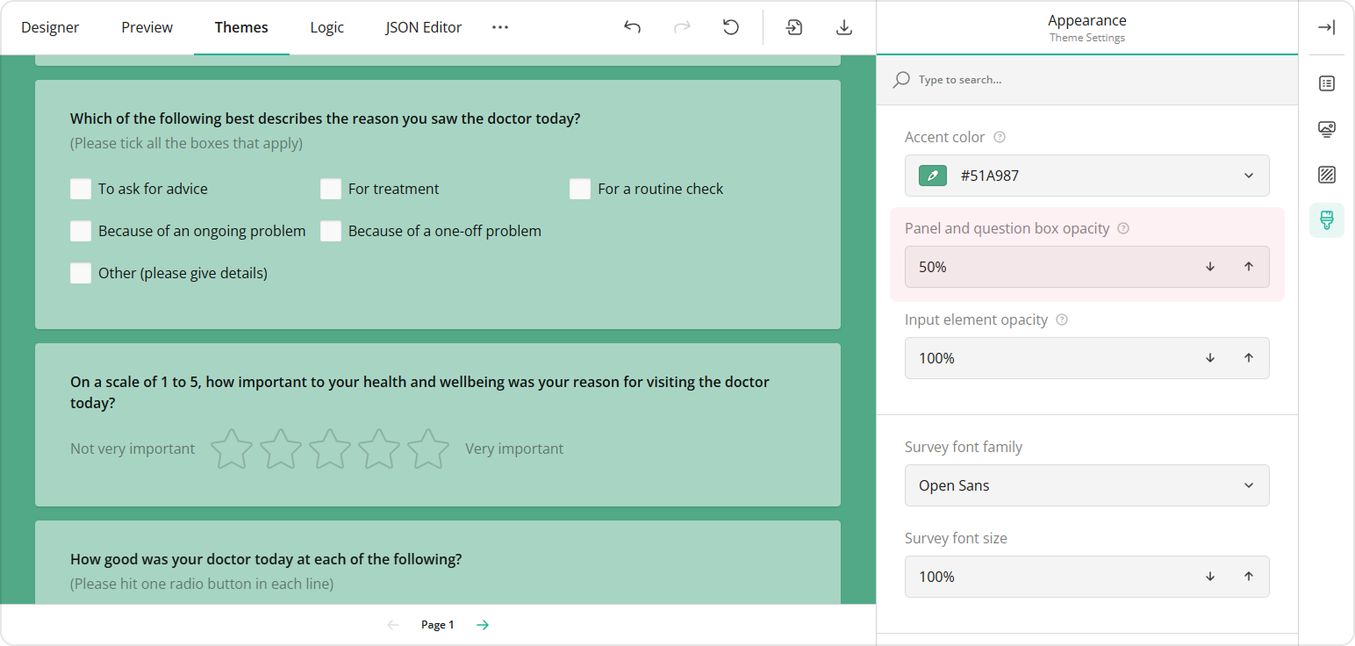
Task: Undo the last theme change
Action: coord(632,27)
